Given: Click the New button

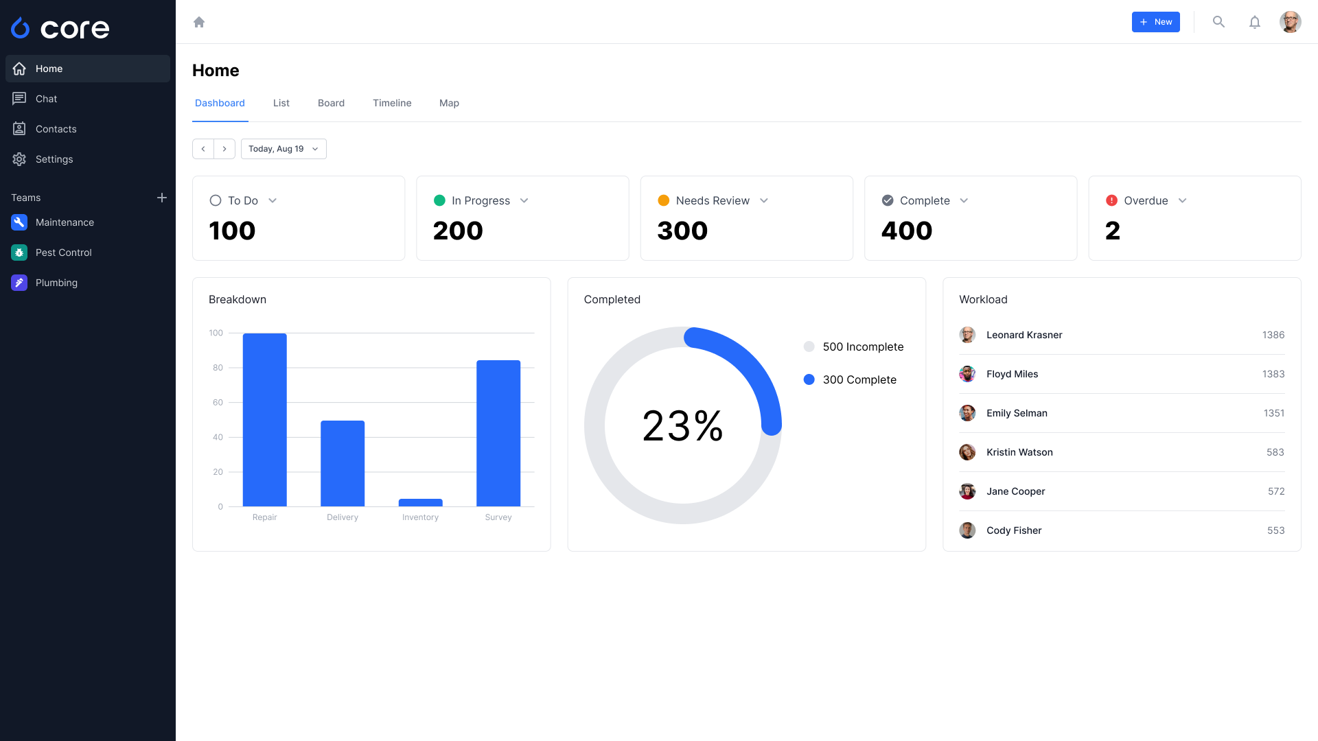Looking at the screenshot, I should 1155,22.
